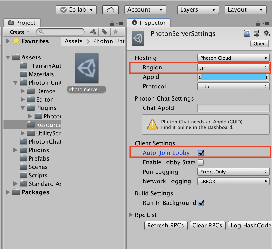Click the Clear RPCs button
Viewport: 272px width, 249px height.
click(x=207, y=226)
